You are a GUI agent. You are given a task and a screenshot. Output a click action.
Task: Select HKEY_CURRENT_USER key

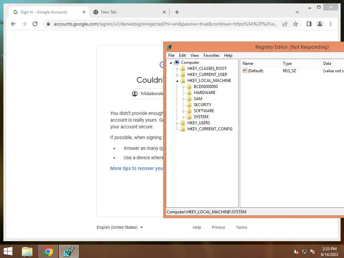(x=207, y=75)
